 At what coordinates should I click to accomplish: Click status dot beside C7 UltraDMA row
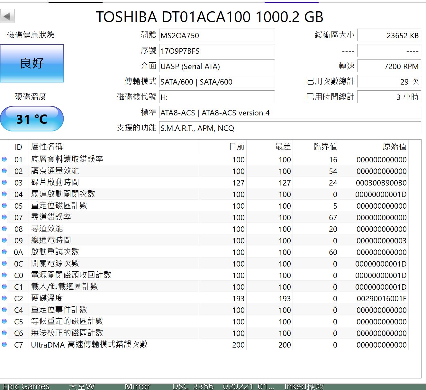4,344
